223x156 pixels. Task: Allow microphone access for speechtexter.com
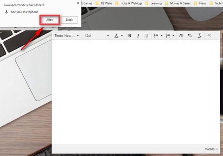50,20
